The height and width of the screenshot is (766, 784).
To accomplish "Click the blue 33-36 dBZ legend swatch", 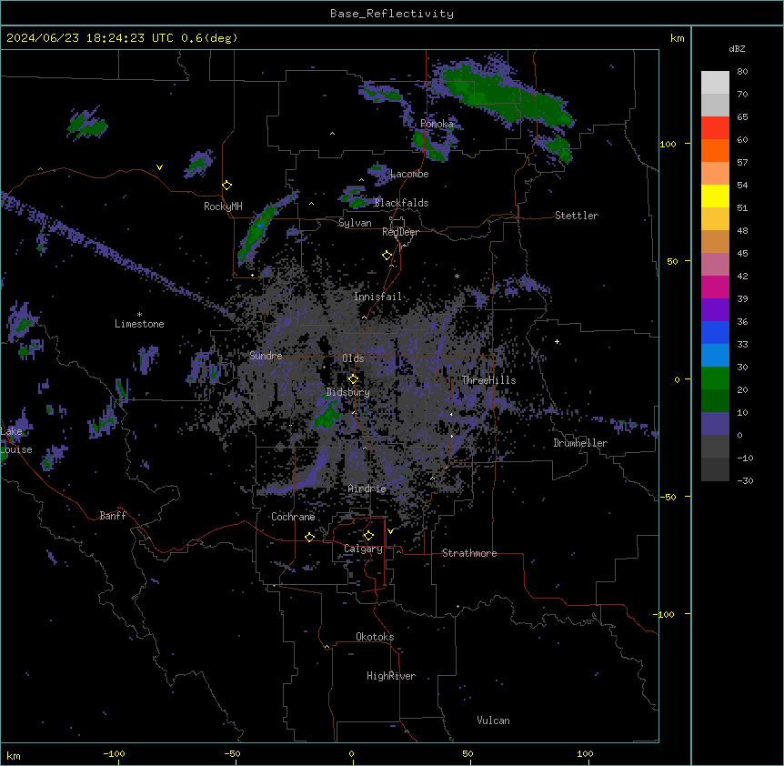I will (715, 332).
